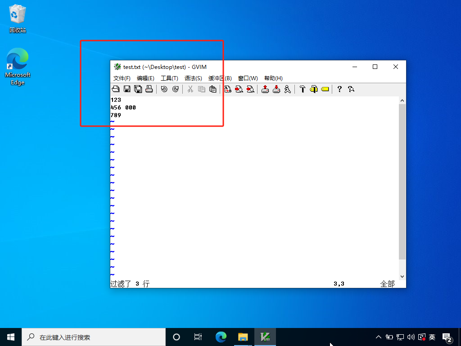461x346 pixels.
Task: Toggle sound via the taskbar volume icon
Action: coord(411,337)
